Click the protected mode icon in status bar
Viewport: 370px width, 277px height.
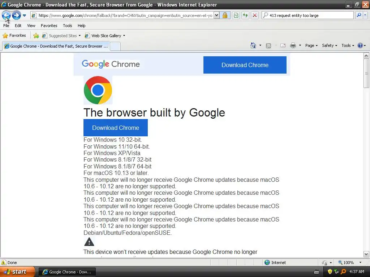(x=325, y=263)
